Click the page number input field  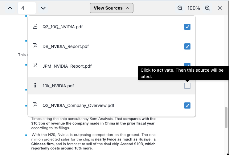(27, 8)
